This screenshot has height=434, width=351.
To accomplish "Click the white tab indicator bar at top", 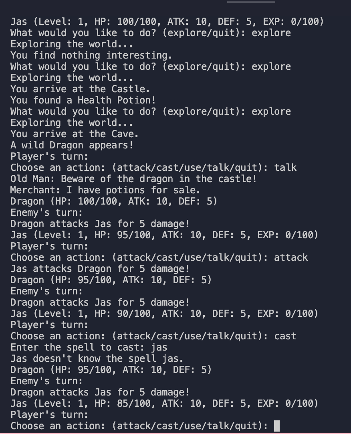I will pos(251,2).
